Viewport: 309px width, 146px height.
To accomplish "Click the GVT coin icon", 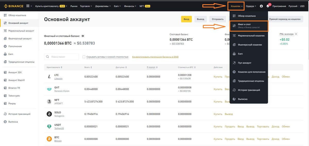I will 49,89.
